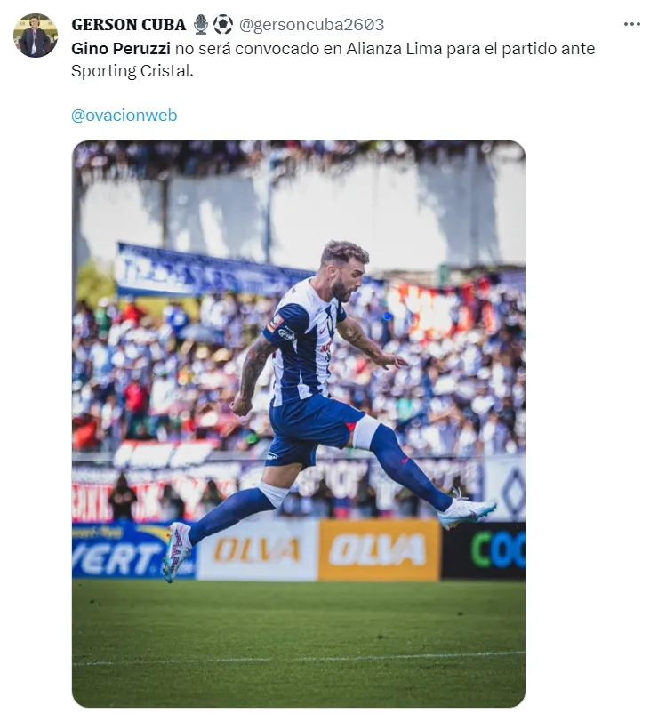Open the @ovacionweb mention link
Viewport: 650px width, 721px height.
[124, 115]
